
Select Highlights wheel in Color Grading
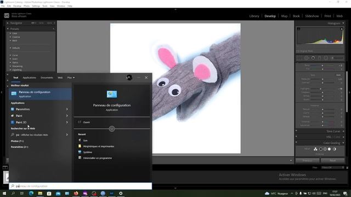329,149
